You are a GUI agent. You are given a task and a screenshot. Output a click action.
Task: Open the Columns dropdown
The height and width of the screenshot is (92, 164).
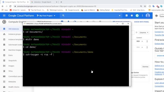(x=144, y=32)
